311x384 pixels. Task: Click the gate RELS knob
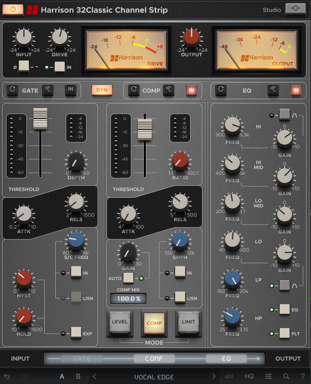tap(76, 203)
